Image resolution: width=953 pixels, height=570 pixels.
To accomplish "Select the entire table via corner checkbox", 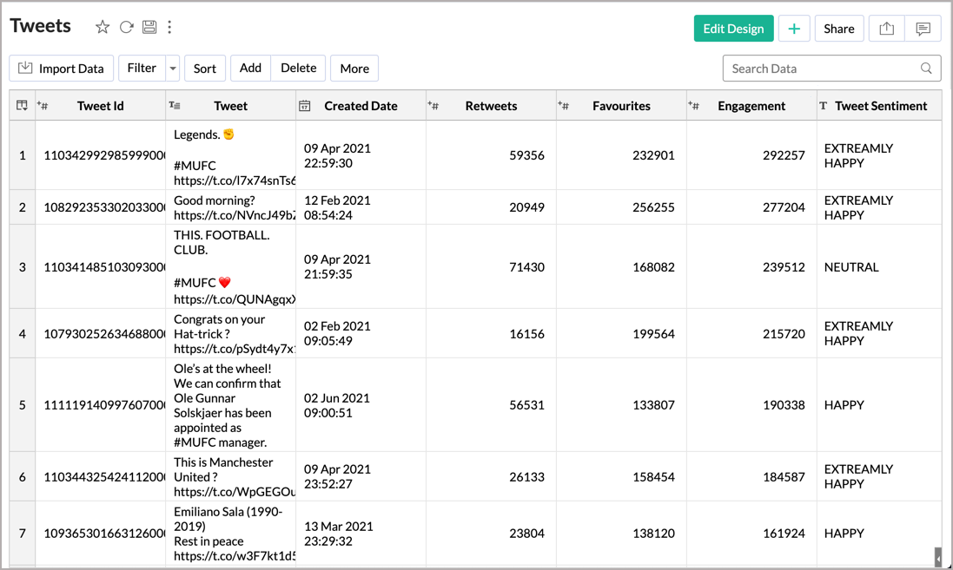I will tap(21, 104).
